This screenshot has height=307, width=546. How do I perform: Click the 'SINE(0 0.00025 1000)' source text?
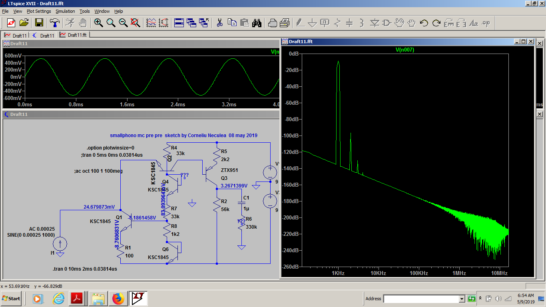coord(31,235)
